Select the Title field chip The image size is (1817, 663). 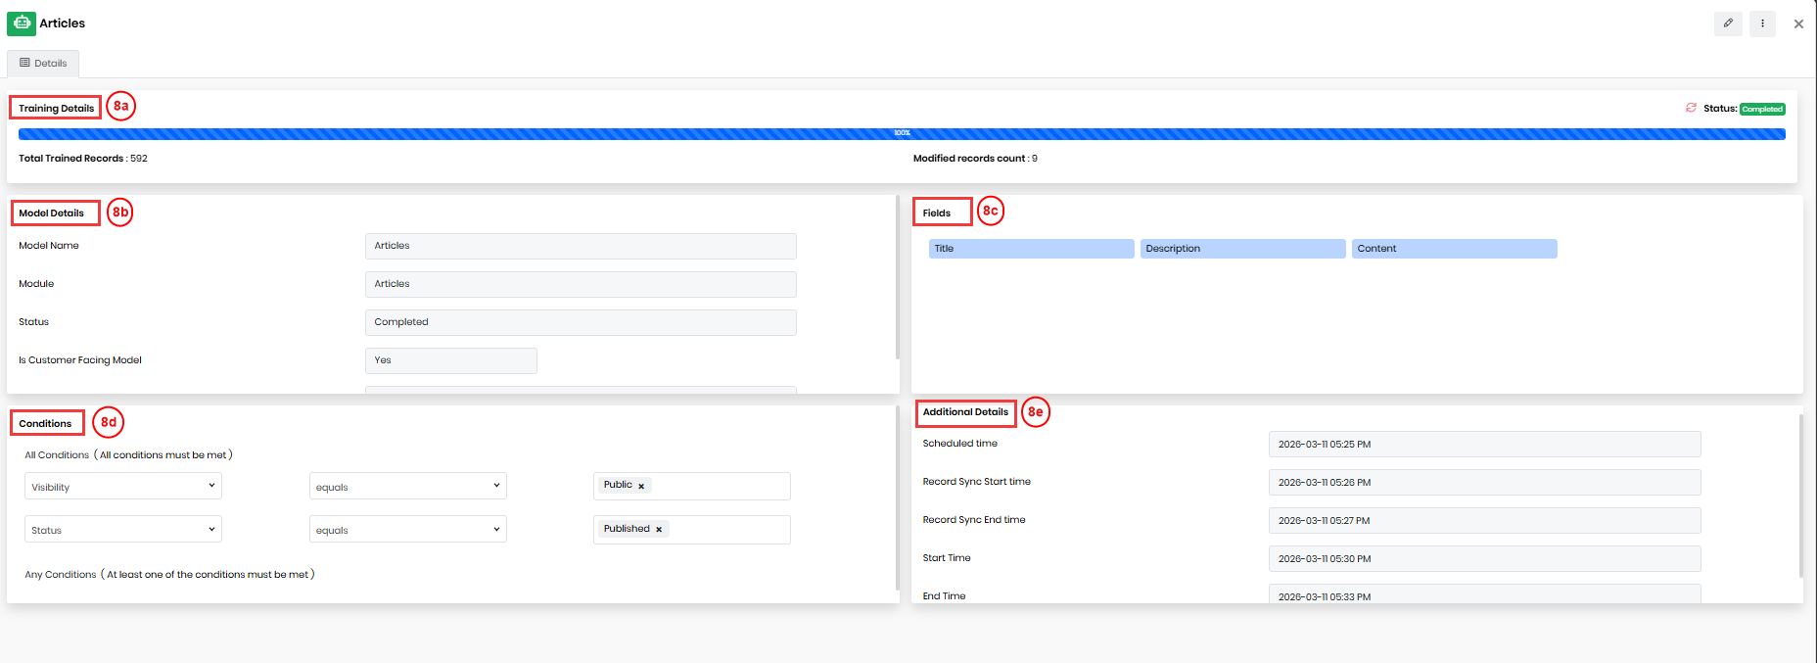tap(1031, 249)
